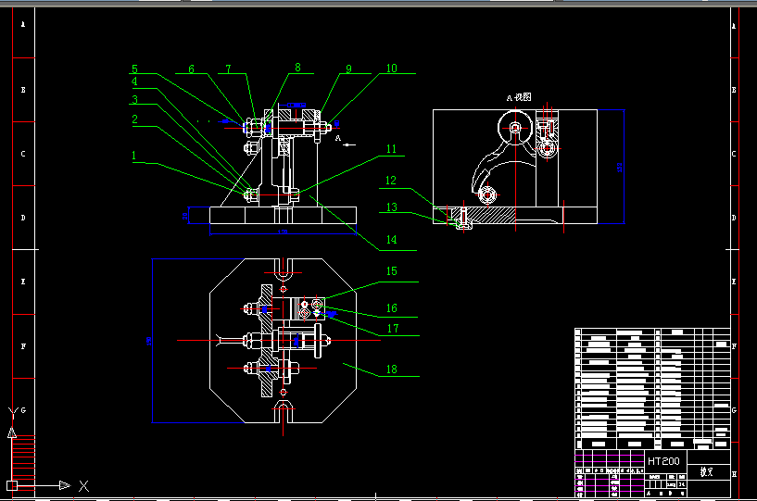This screenshot has width=757, height=501.
Task: Click part label 12 in view A
Action: pos(391,180)
